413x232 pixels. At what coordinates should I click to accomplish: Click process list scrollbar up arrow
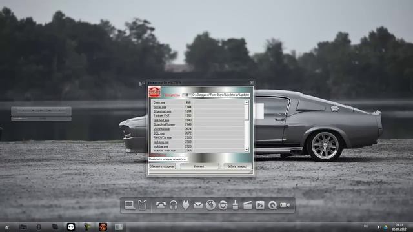coord(247,102)
